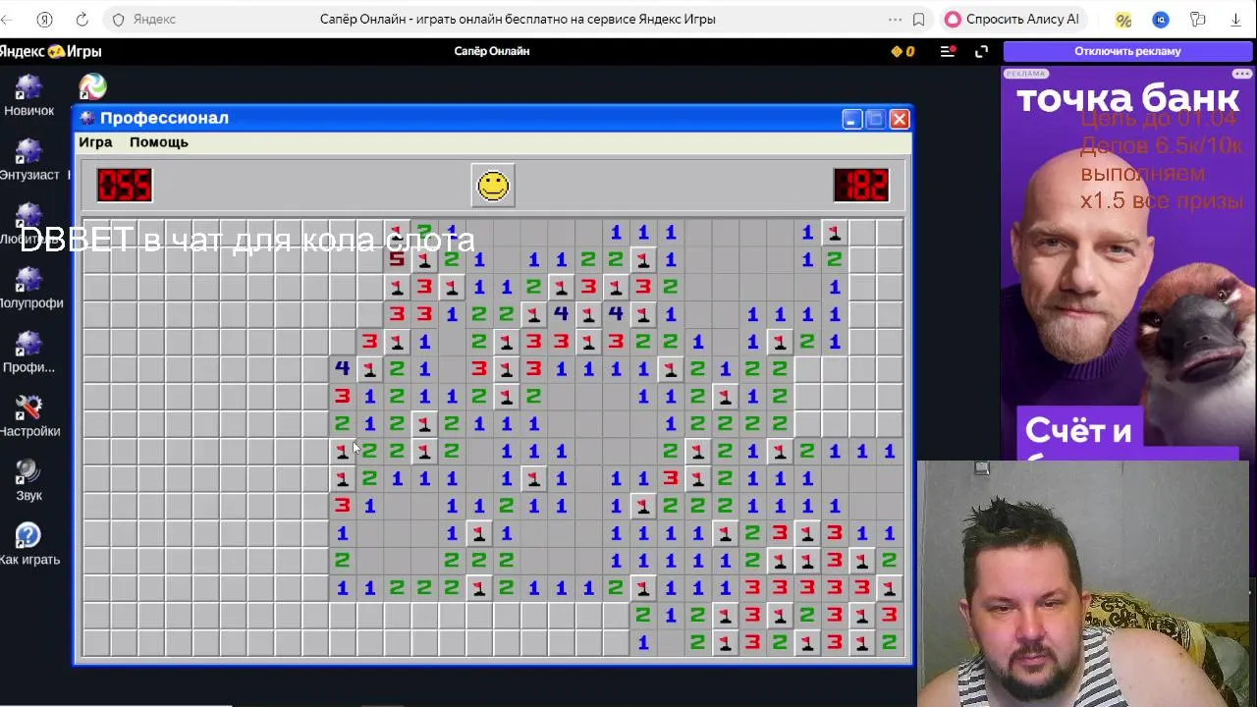This screenshot has width=1257, height=707.
Task: Reveal the top-left corner cell of the minefield
Action: click(96, 233)
